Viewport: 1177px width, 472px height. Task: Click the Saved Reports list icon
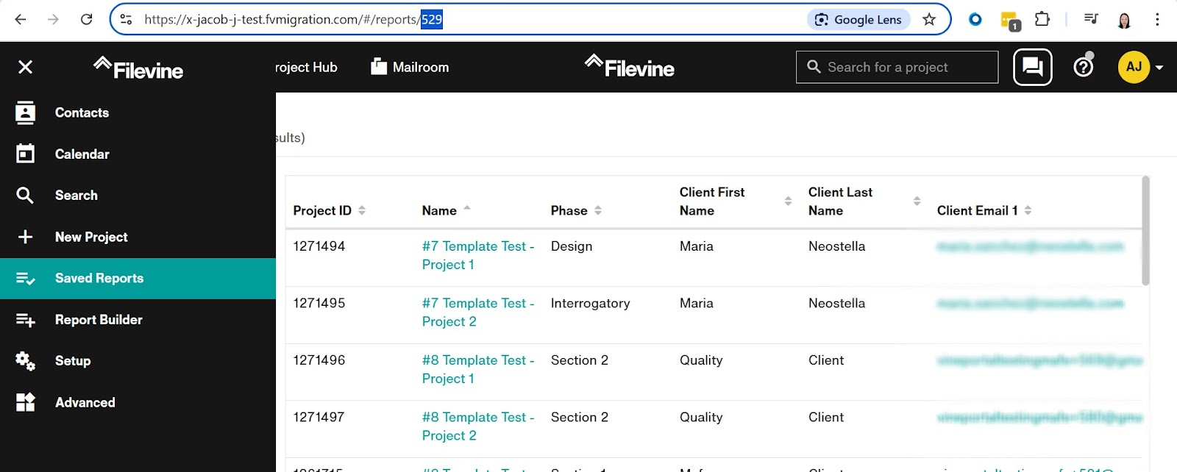point(25,279)
